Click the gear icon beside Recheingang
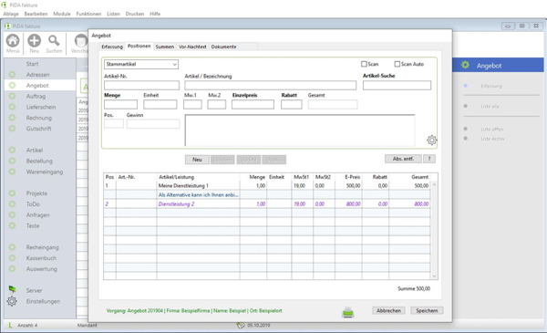Screen dimensions: 547x333 (12, 247)
